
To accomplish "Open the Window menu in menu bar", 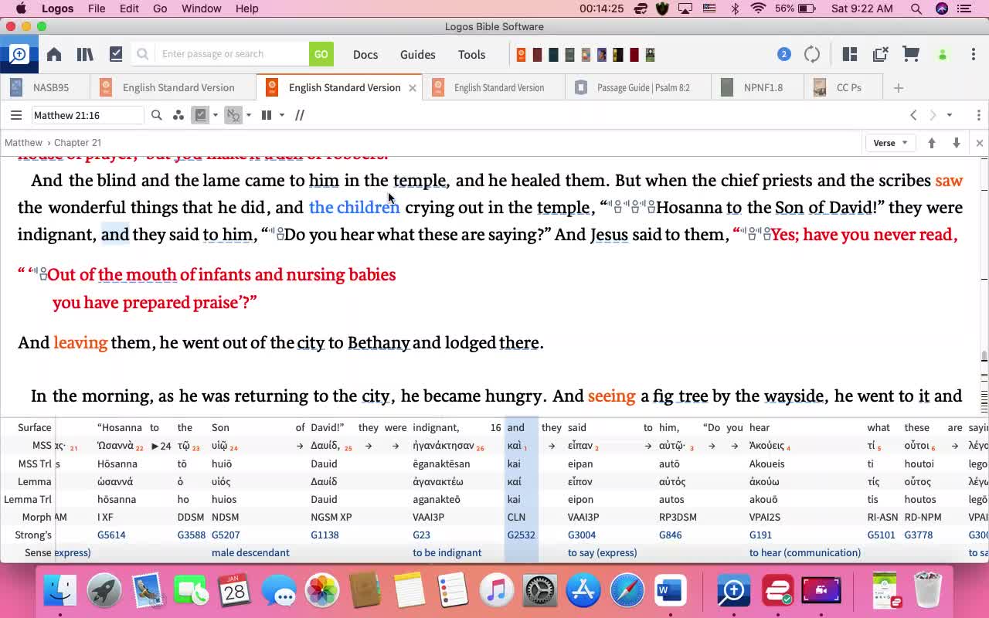I will pos(201,8).
